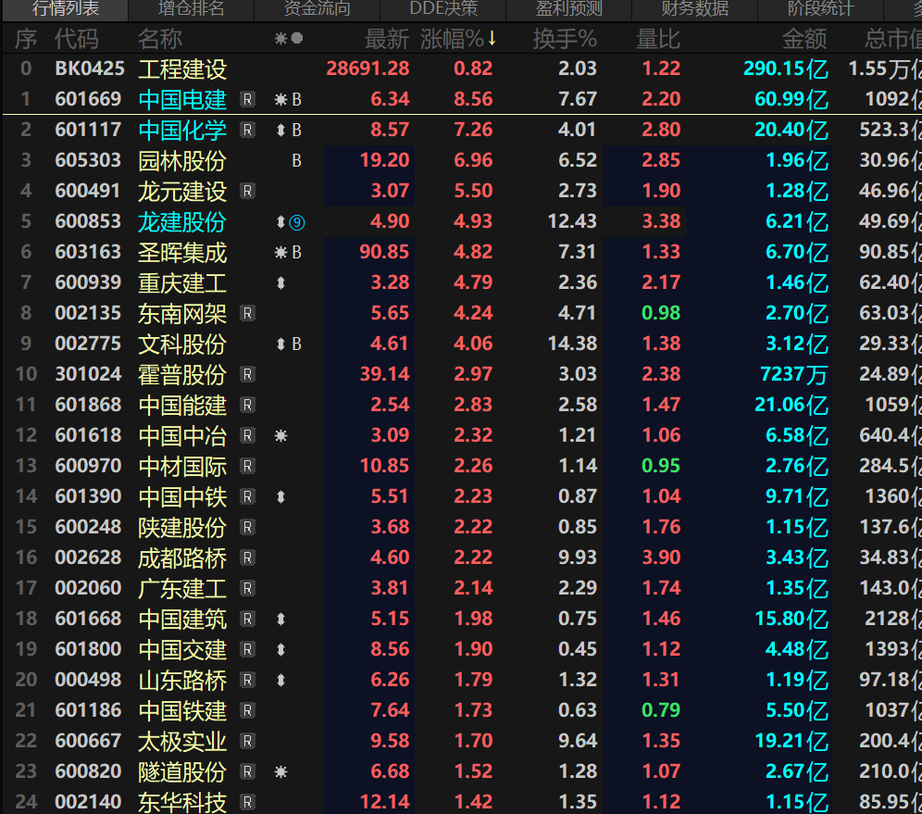Click R badge next to 中材国际
Image resolution: width=922 pixels, height=814 pixels.
tap(247, 467)
